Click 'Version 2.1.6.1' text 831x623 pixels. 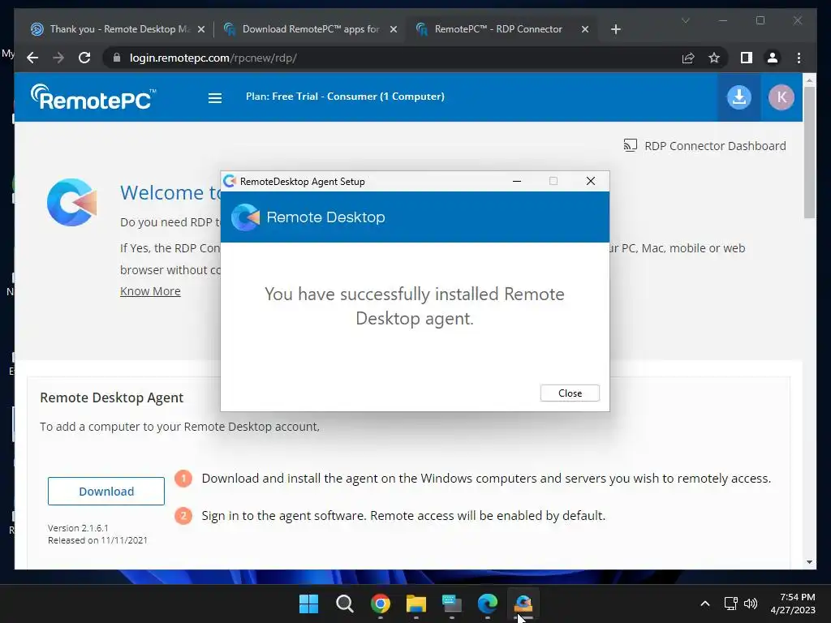click(78, 527)
